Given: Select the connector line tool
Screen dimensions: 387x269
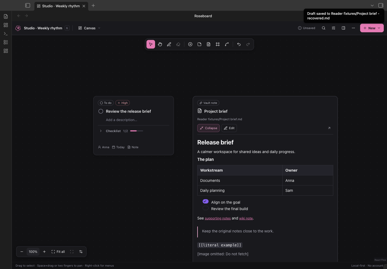Looking at the screenshot, I should click(227, 44).
